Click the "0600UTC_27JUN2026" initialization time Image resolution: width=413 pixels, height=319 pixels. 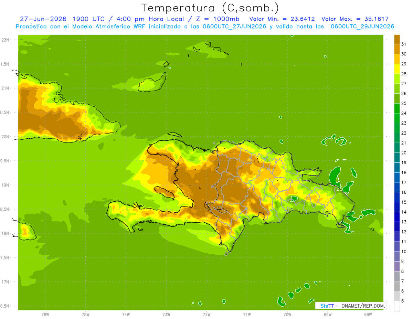click(x=234, y=26)
